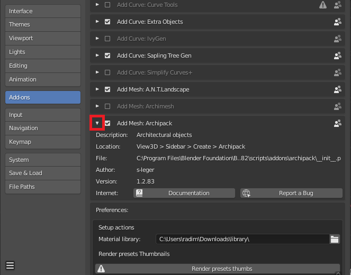Viewport: 351px width, 275px height.
Task: Click the community icon on A.N.T.Landscape row
Action: 337,89
